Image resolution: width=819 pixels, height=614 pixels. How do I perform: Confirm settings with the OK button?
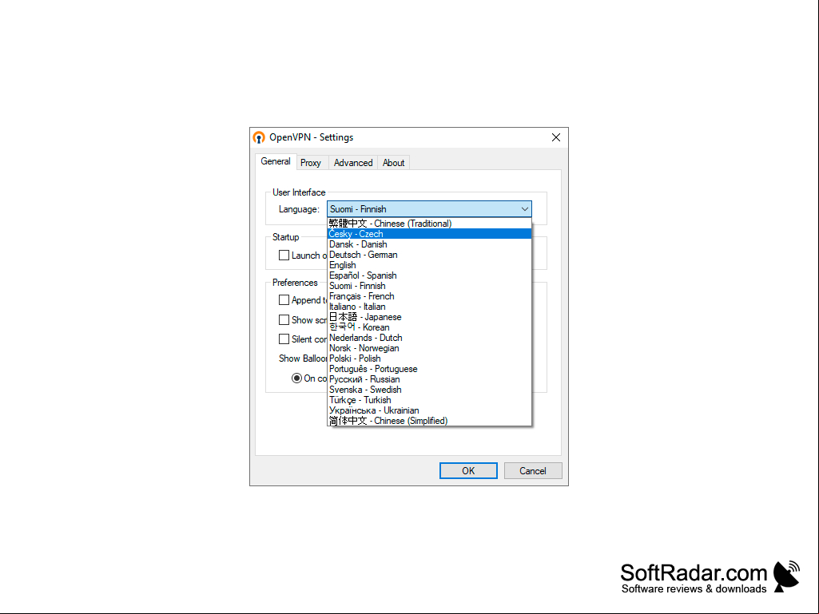click(468, 471)
